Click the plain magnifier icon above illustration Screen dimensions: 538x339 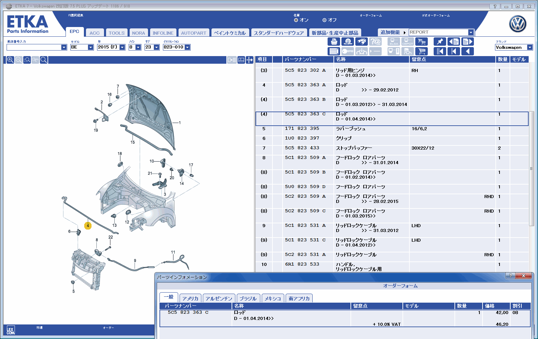[44, 60]
